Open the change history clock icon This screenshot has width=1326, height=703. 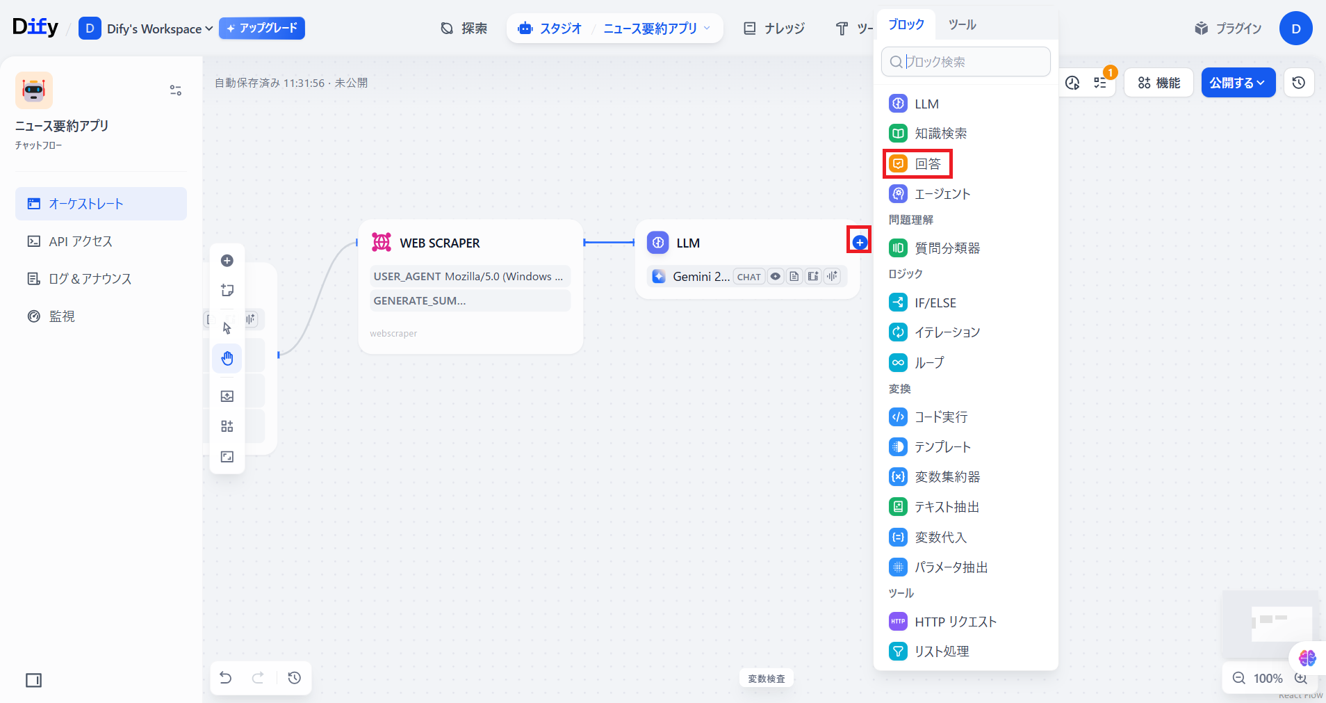[295, 678]
